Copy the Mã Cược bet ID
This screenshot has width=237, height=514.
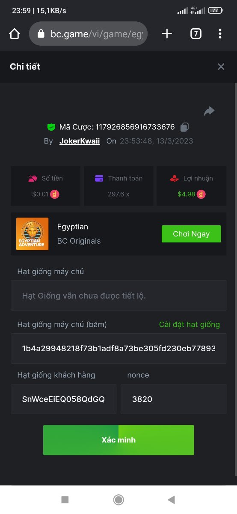(184, 127)
